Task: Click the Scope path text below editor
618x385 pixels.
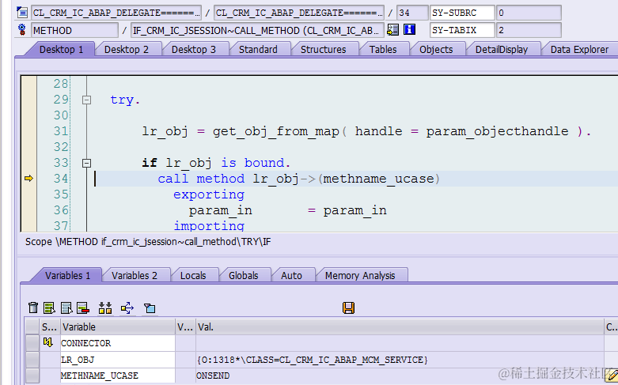Action: [148, 242]
